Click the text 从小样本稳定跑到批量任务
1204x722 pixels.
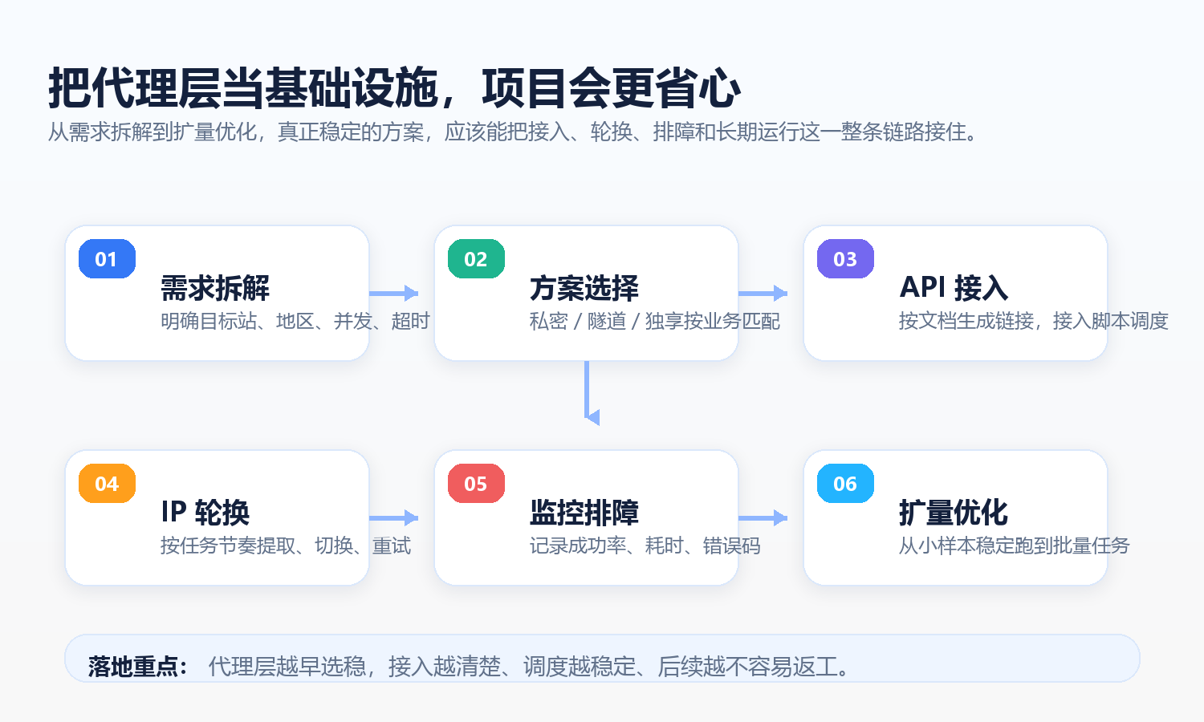click(1015, 546)
